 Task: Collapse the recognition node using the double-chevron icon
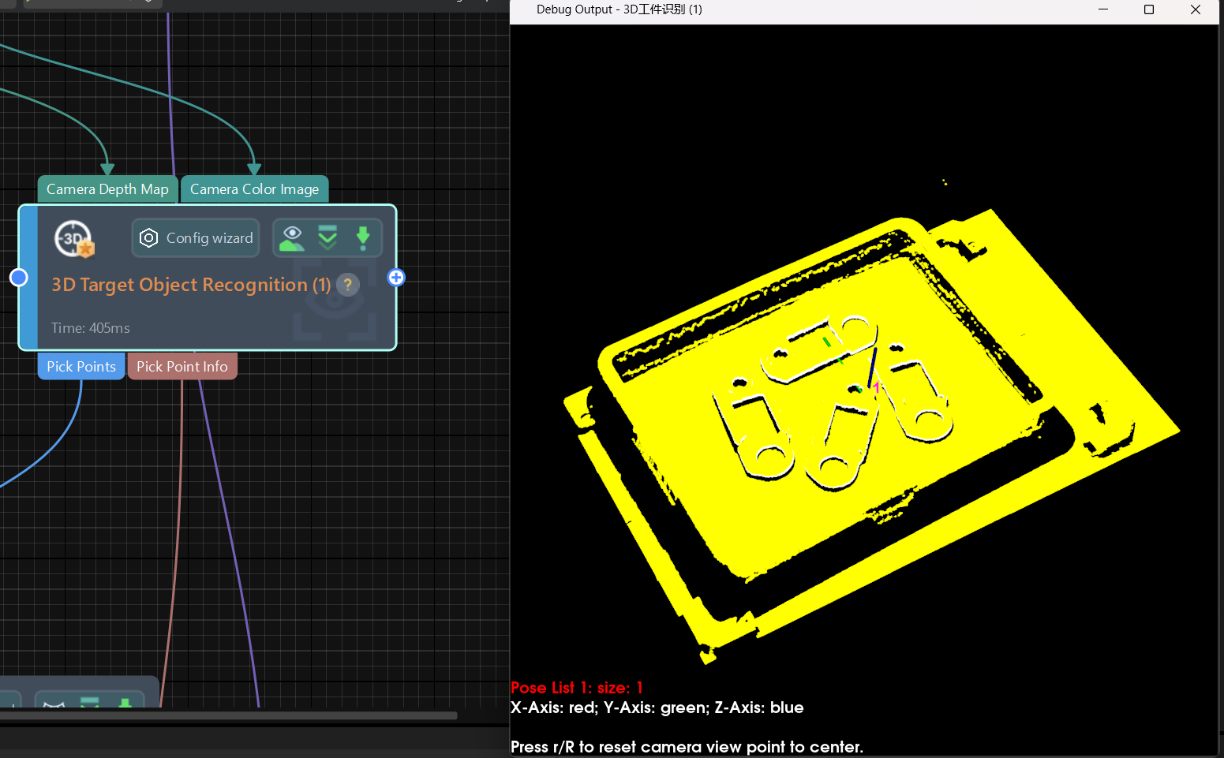328,237
